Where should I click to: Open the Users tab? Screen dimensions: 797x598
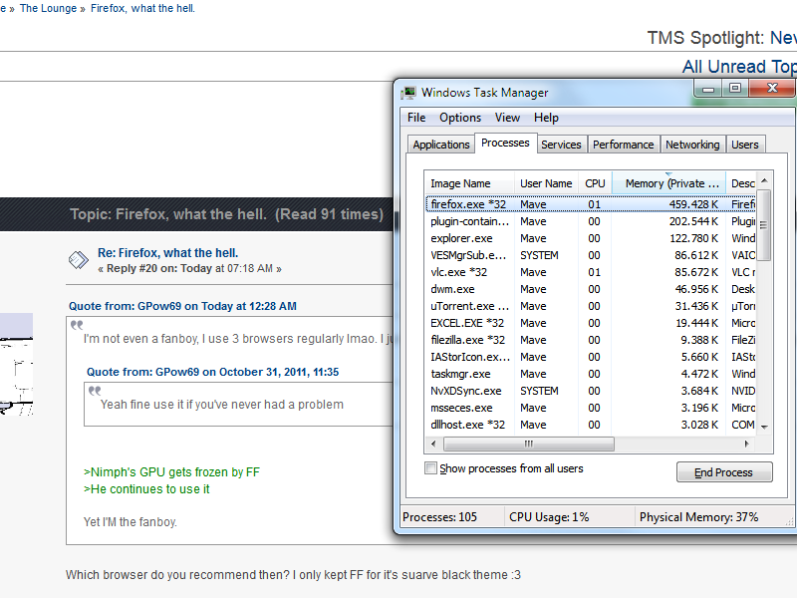744,145
